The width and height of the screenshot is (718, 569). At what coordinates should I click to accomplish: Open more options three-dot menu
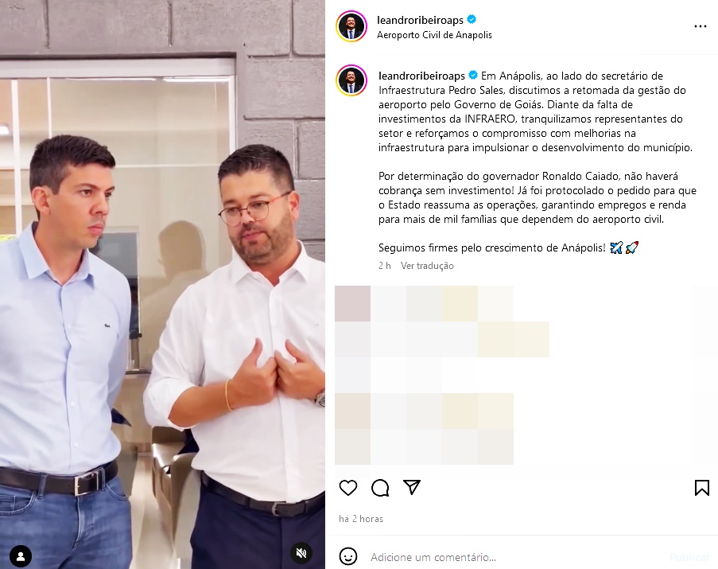(x=701, y=26)
